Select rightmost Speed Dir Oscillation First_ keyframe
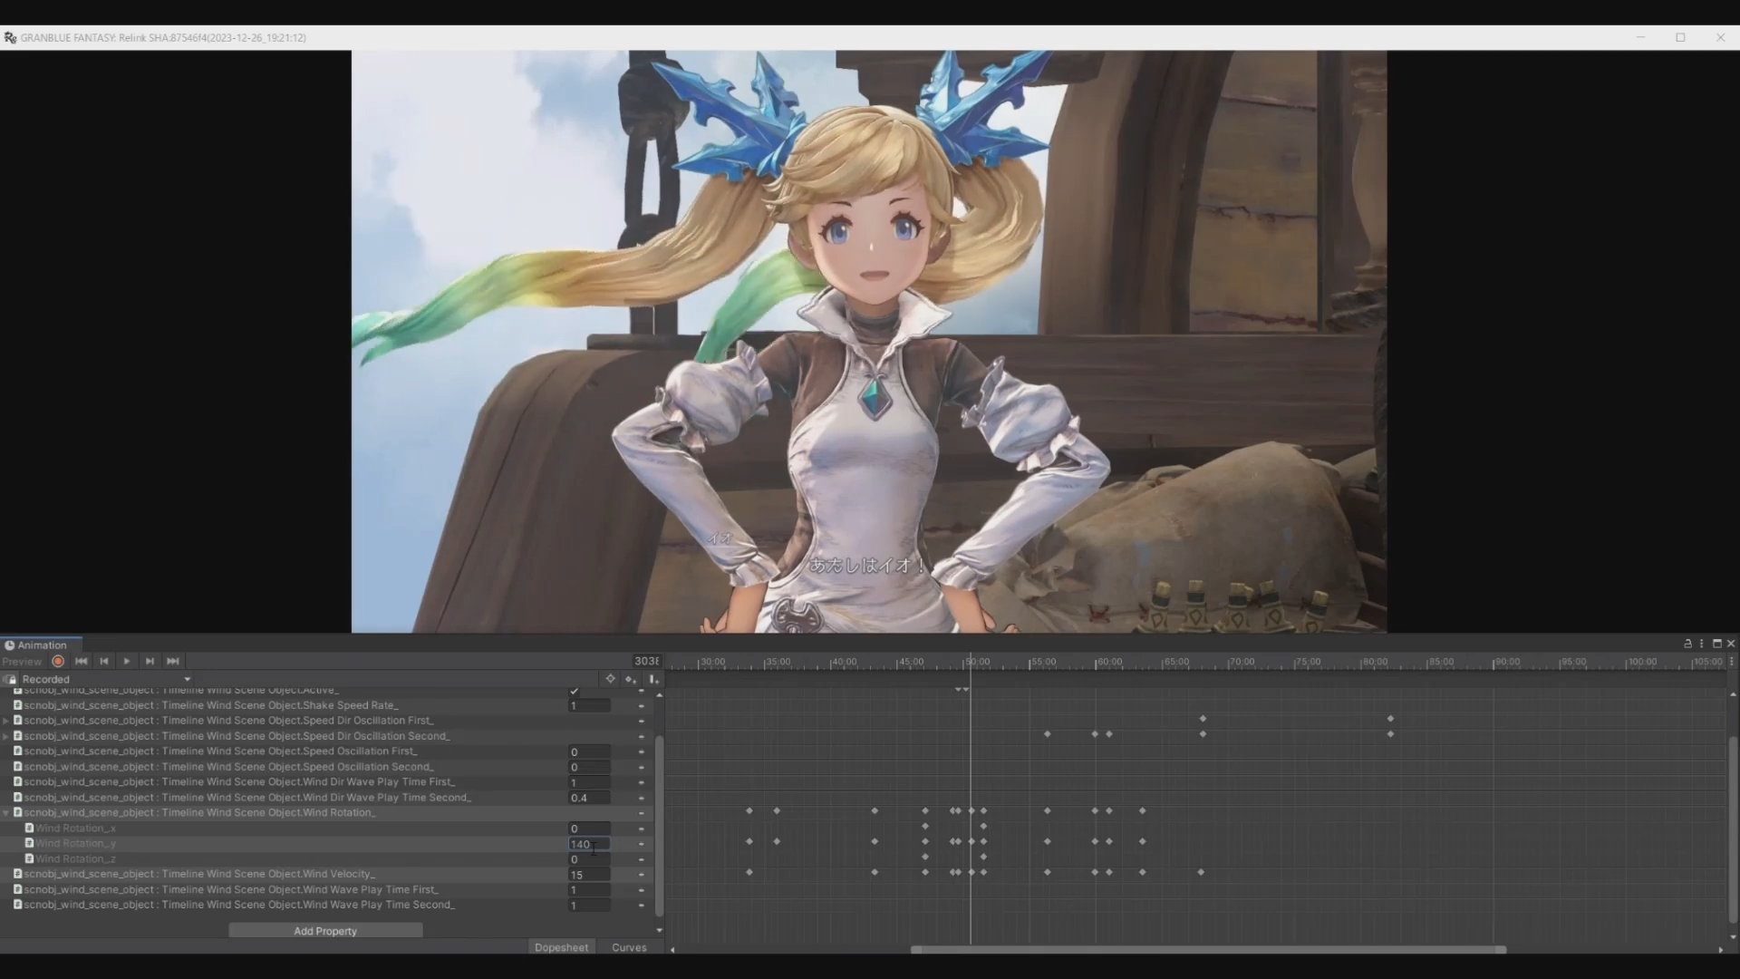The width and height of the screenshot is (1740, 979). coord(1390,719)
